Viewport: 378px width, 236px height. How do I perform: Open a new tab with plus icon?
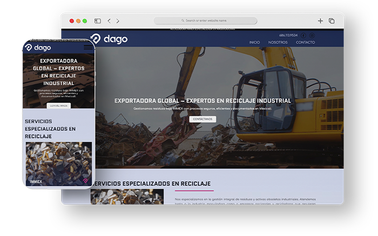tap(320, 21)
